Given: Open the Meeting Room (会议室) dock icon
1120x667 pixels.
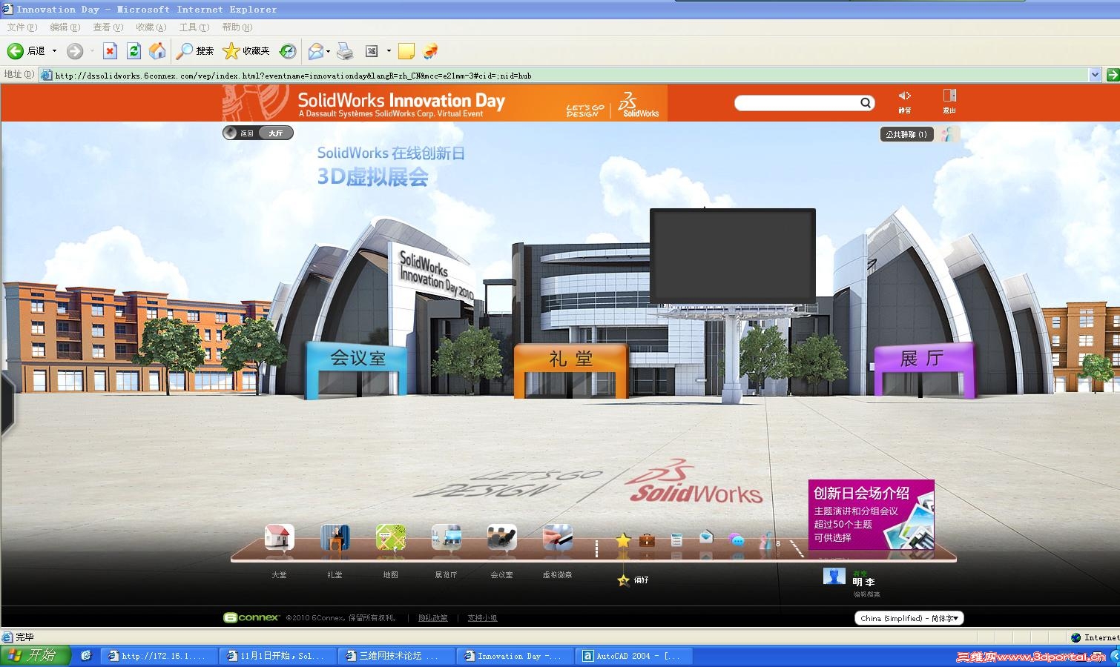Looking at the screenshot, I should coord(501,537).
